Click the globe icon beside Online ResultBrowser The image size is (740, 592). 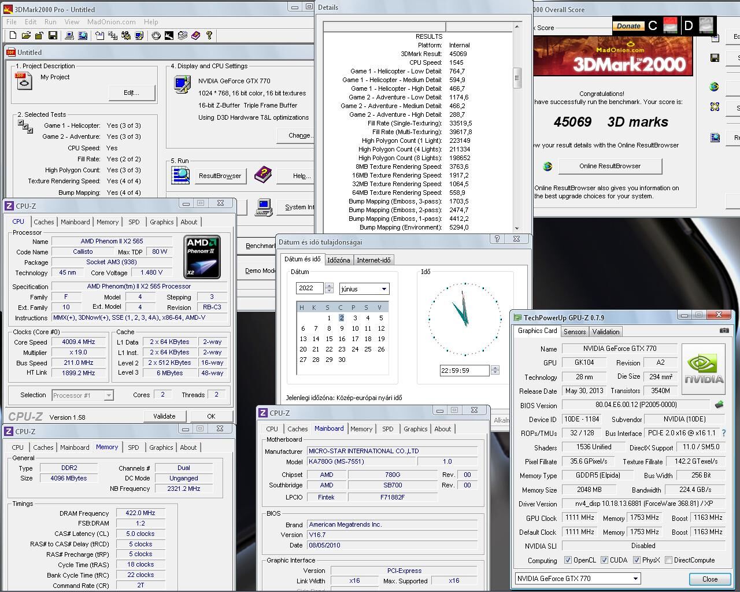coord(547,166)
